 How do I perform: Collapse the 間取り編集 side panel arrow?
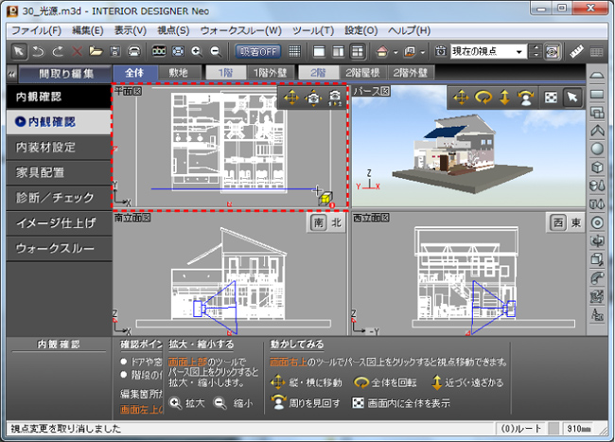click(9, 72)
